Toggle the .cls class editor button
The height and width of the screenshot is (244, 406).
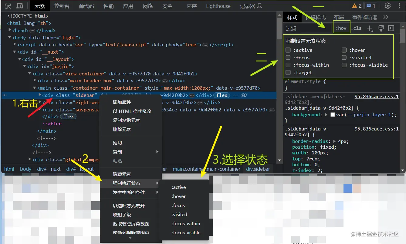[x=357, y=28]
